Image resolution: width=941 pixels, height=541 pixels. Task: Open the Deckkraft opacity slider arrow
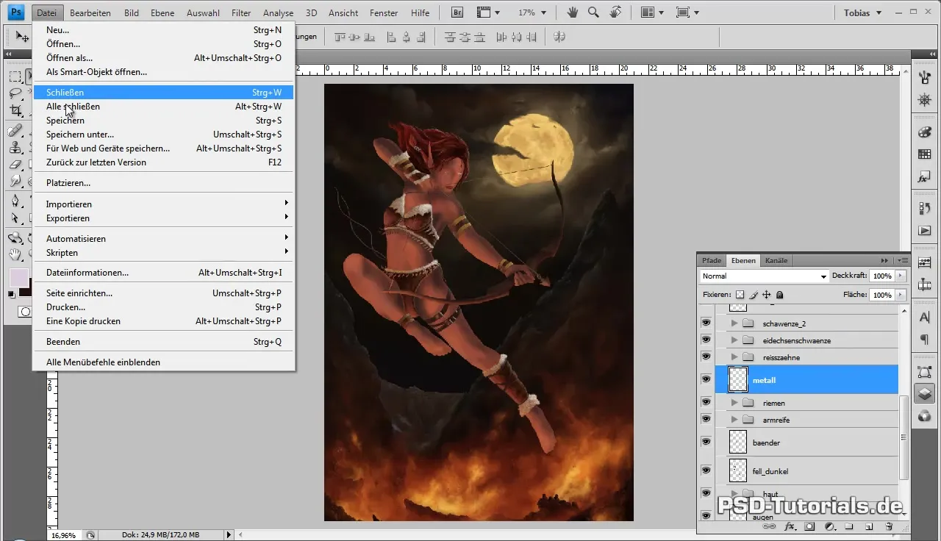click(x=901, y=276)
